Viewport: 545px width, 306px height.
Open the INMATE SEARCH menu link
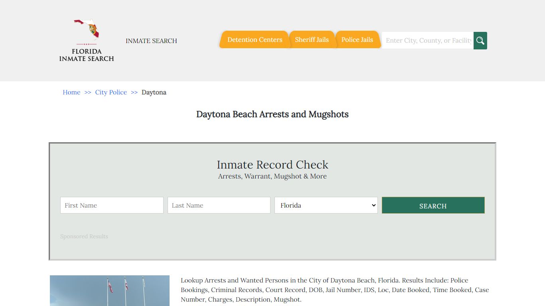[x=151, y=41]
